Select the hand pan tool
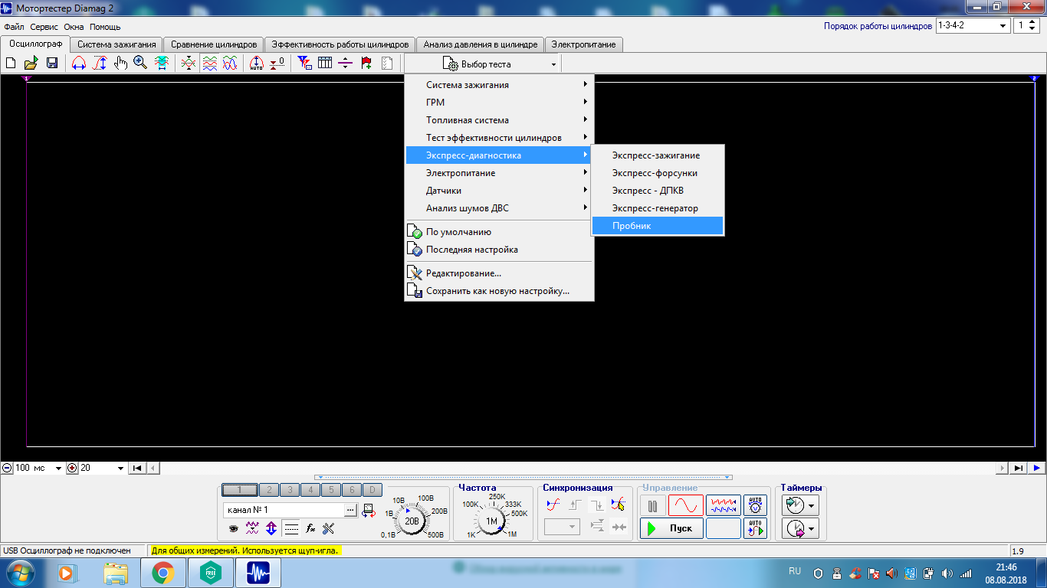The height and width of the screenshot is (588, 1047). point(120,64)
